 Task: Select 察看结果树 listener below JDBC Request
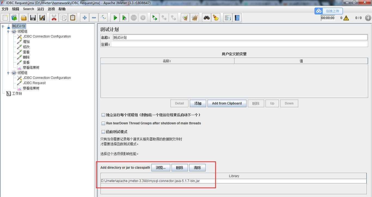31,88
